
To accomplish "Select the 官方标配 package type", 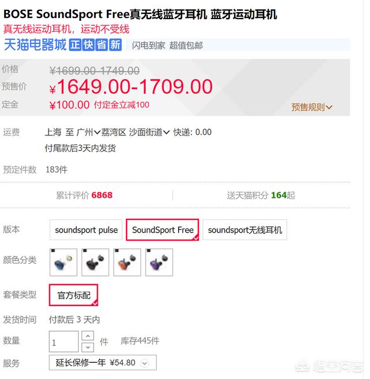I will 73,295.
